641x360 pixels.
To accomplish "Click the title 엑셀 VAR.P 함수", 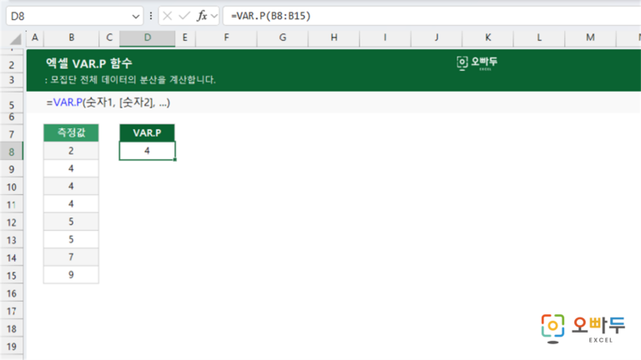I will click(x=89, y=63).
